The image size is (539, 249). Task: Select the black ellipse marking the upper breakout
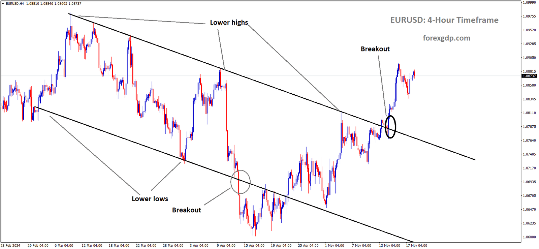[390, 127]
